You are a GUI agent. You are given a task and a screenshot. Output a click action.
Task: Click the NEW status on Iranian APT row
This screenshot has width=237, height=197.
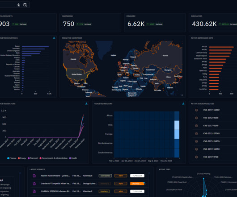tap(121, 184)
